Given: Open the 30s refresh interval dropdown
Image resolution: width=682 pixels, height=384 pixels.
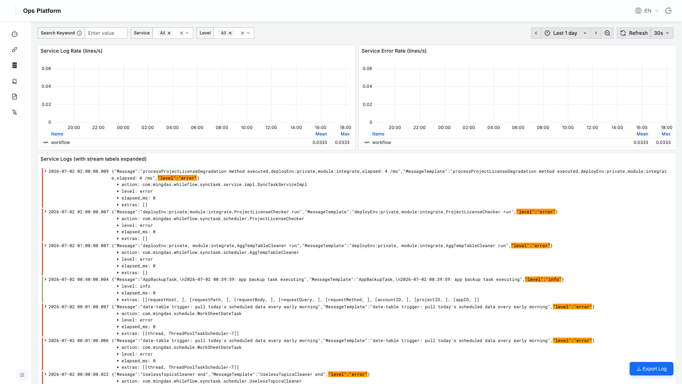Looking at the screenshot, I should [x=662, y=33].
